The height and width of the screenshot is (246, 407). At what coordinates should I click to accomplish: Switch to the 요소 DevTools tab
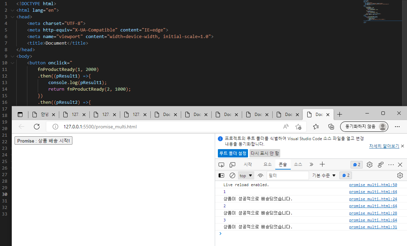[267, 164]
